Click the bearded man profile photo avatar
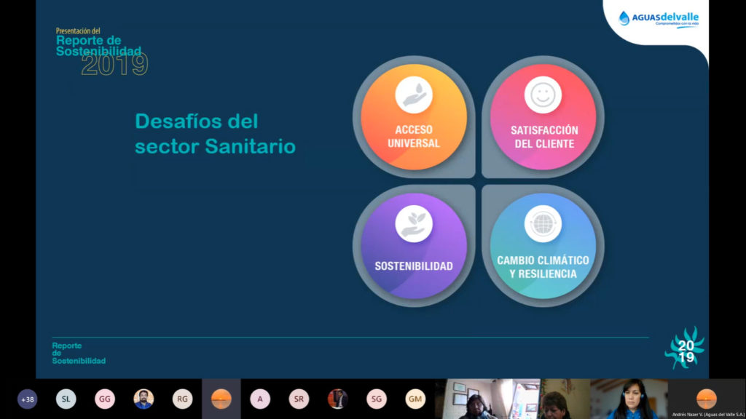This screenshot has height=419, width=746. (x=144, y=399)
